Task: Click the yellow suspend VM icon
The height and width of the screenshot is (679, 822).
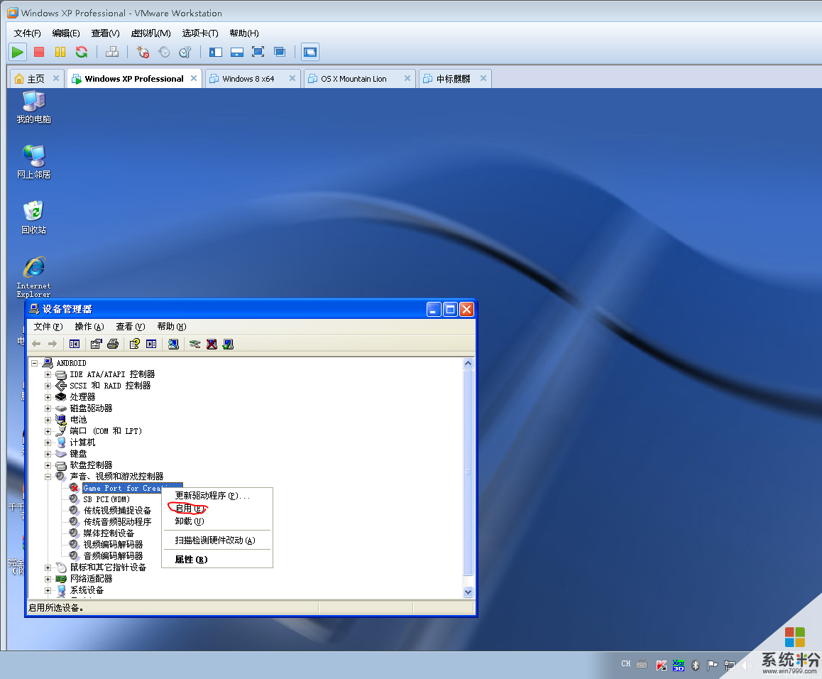Action: coord(60,52)
